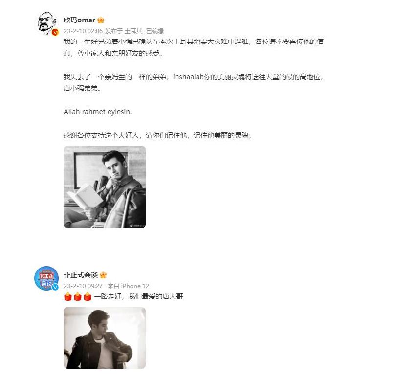This screenshot has height=374, width=396.
Task: Click the crown badge beside 非正式会谈
Action: point(103,275)
